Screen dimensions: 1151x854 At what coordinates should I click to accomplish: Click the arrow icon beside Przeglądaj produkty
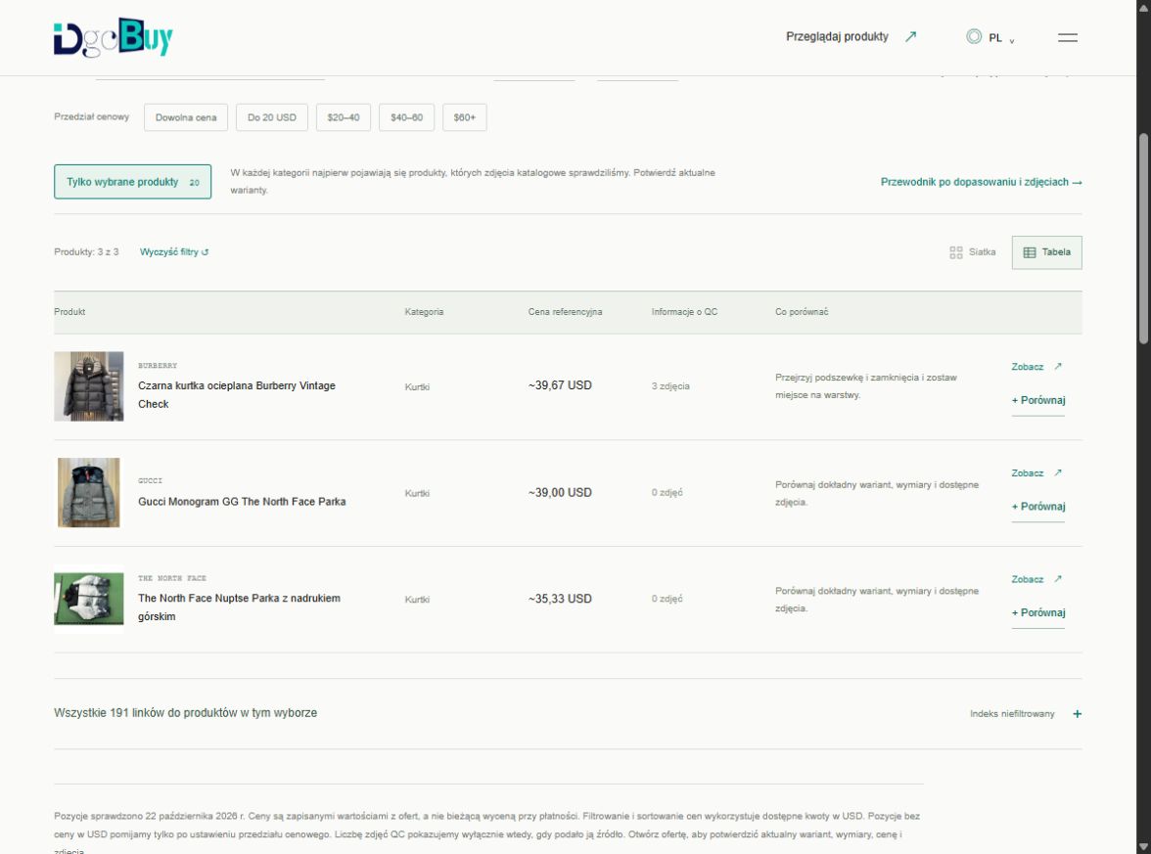point(911,37)
